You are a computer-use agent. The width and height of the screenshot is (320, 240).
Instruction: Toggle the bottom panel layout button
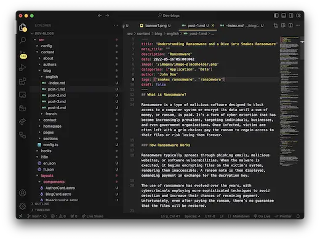[284, 15]
